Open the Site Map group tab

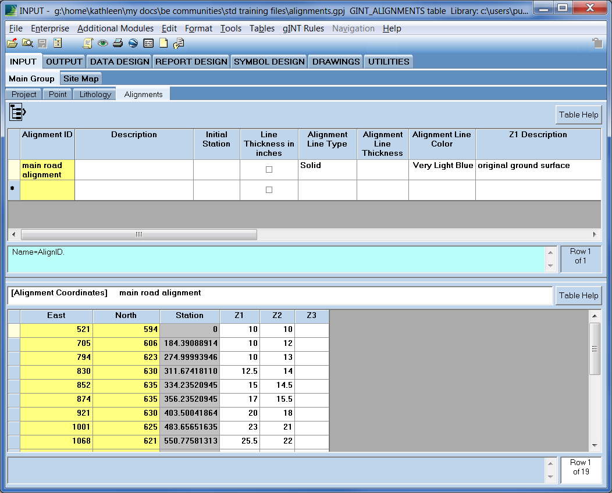coord(81,79)
